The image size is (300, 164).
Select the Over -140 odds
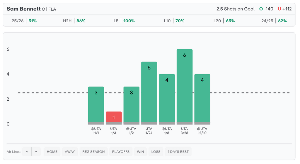point(266,9)
